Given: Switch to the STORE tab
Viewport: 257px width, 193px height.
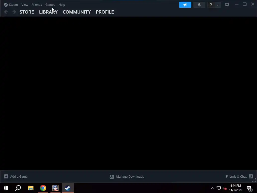Looking at the screenshot, I should 27,12.
